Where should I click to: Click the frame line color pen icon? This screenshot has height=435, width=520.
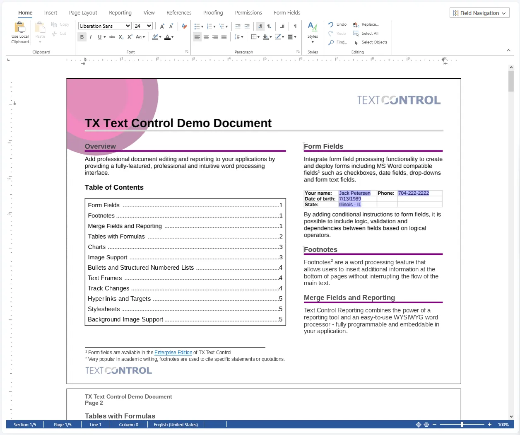(x=278, y=37)
